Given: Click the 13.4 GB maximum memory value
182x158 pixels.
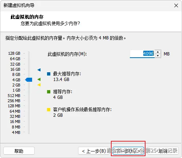Looking at the screenshot, I should tap(61, 80).
